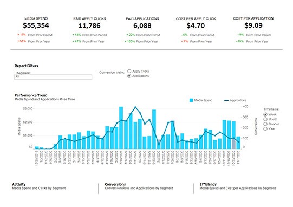Screen dimensions: 293x207
Task: Click the Applications line peak at 5/31/2020
Action: tap(135, 107)
